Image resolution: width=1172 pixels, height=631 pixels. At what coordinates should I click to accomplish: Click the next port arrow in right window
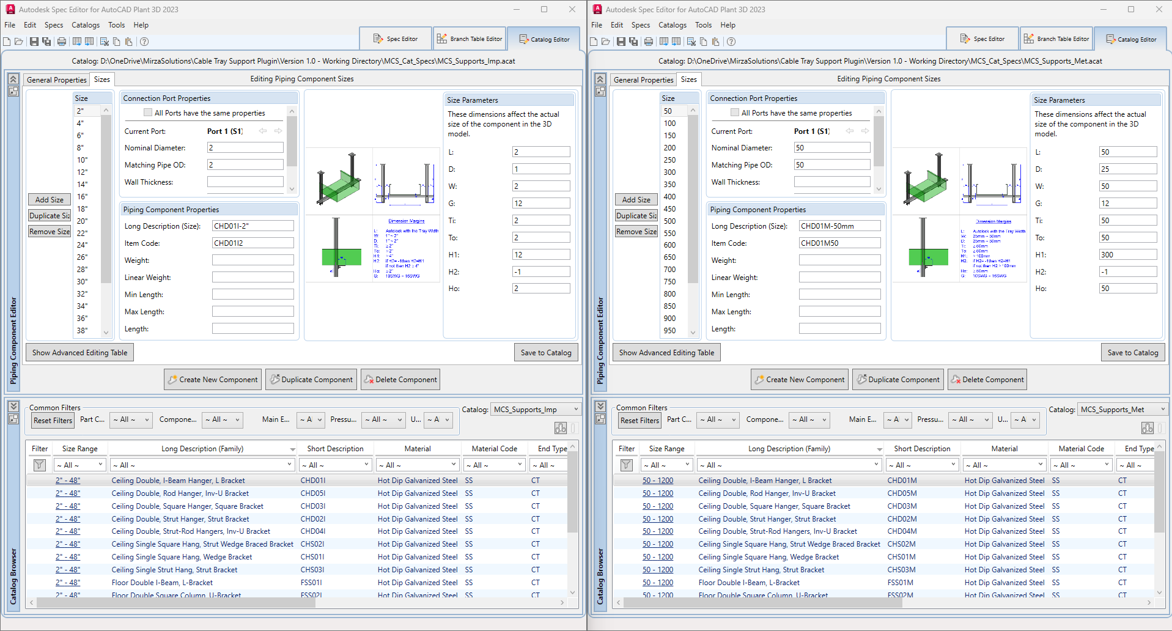(x=865, y=131)
